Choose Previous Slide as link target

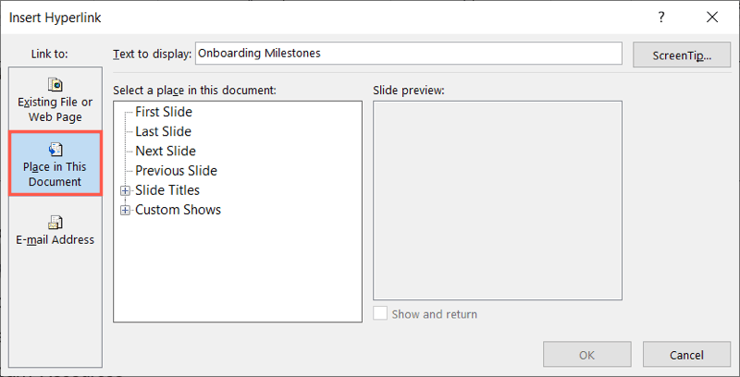click(x=176, y=171)
